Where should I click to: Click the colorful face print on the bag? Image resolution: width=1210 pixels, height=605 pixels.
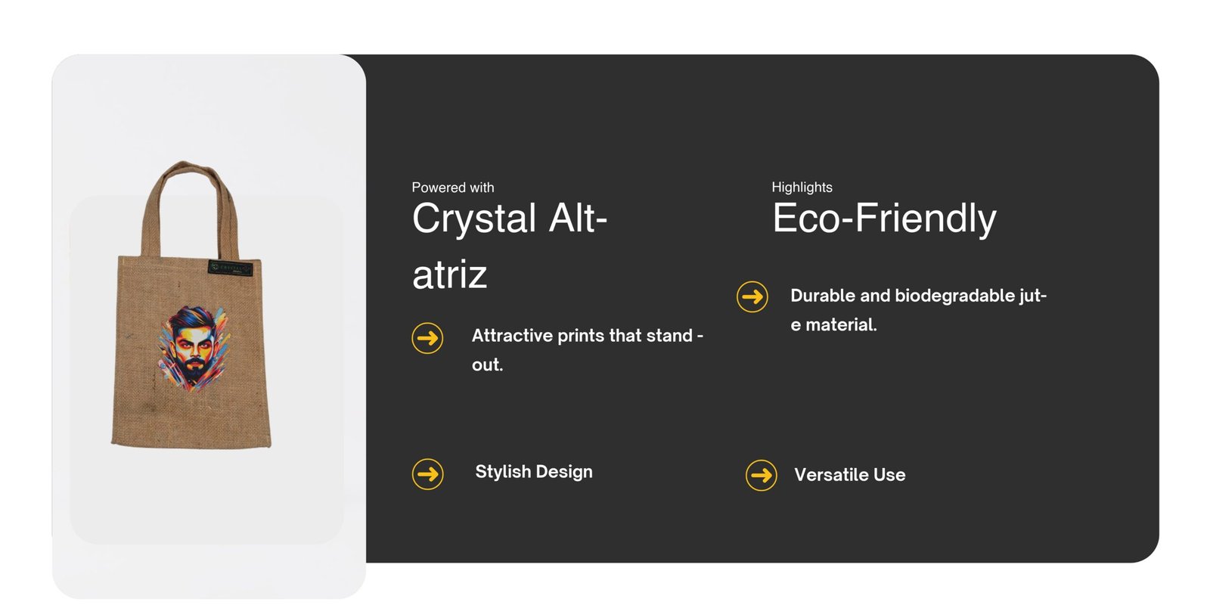[x=193, y=348]
